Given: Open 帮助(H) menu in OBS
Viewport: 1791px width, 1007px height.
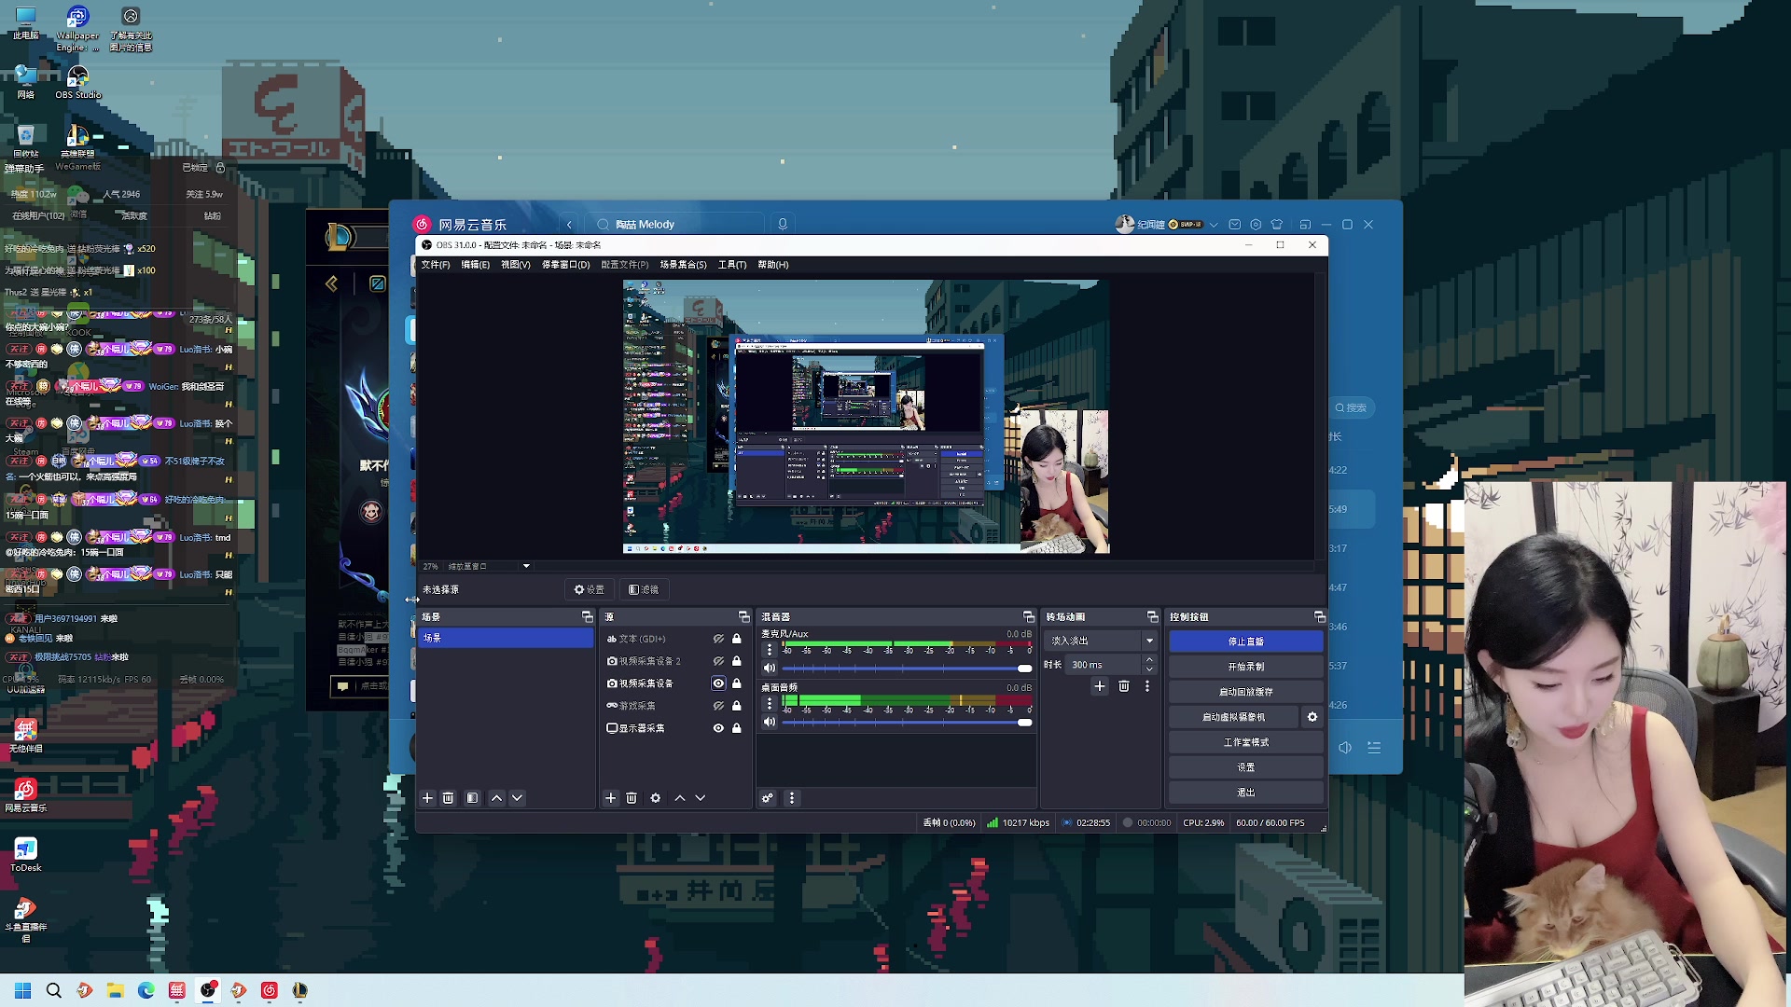Looking at the screenshot, I should (x=772, y=265).
